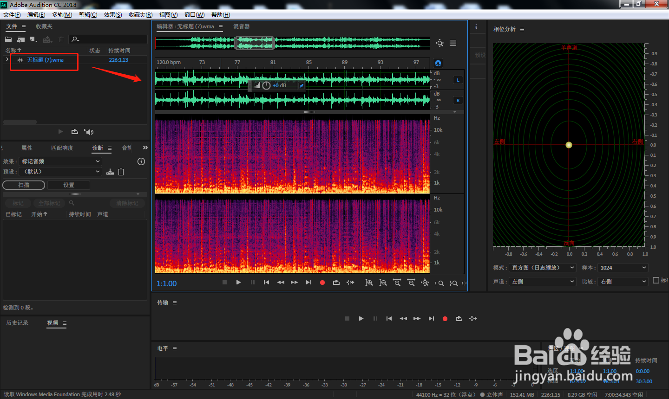Click the Files panel search field
The height and width of the screenshot is (399, 669).
(108, 39)
